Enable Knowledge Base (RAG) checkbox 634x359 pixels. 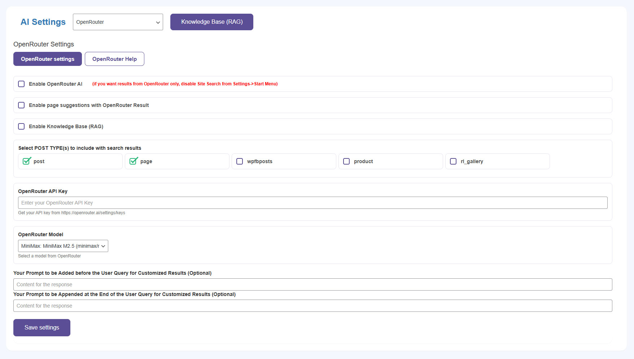(x=21, y=126)
